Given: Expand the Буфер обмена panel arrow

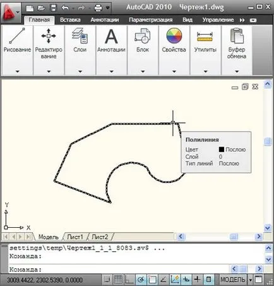Looking at the screenshot, I should pyautogui.click(x=237, y=71).
